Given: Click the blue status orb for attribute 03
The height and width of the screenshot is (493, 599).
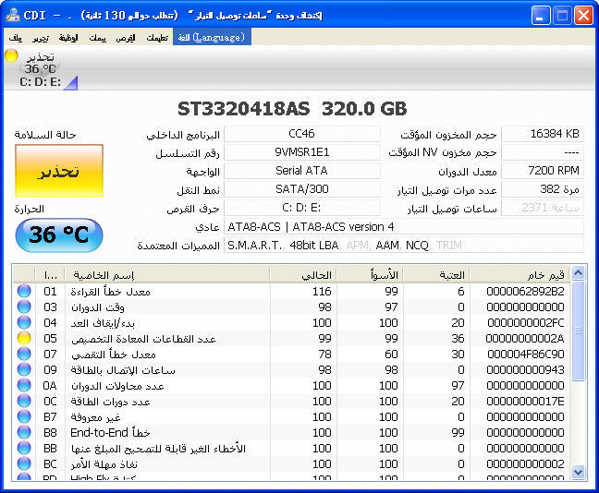Looking at the screenshot, I should point(24,307).
